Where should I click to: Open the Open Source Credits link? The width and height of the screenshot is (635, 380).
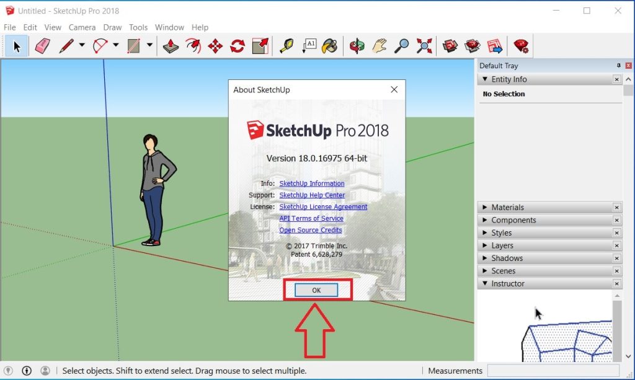click(x=311, y=230)
